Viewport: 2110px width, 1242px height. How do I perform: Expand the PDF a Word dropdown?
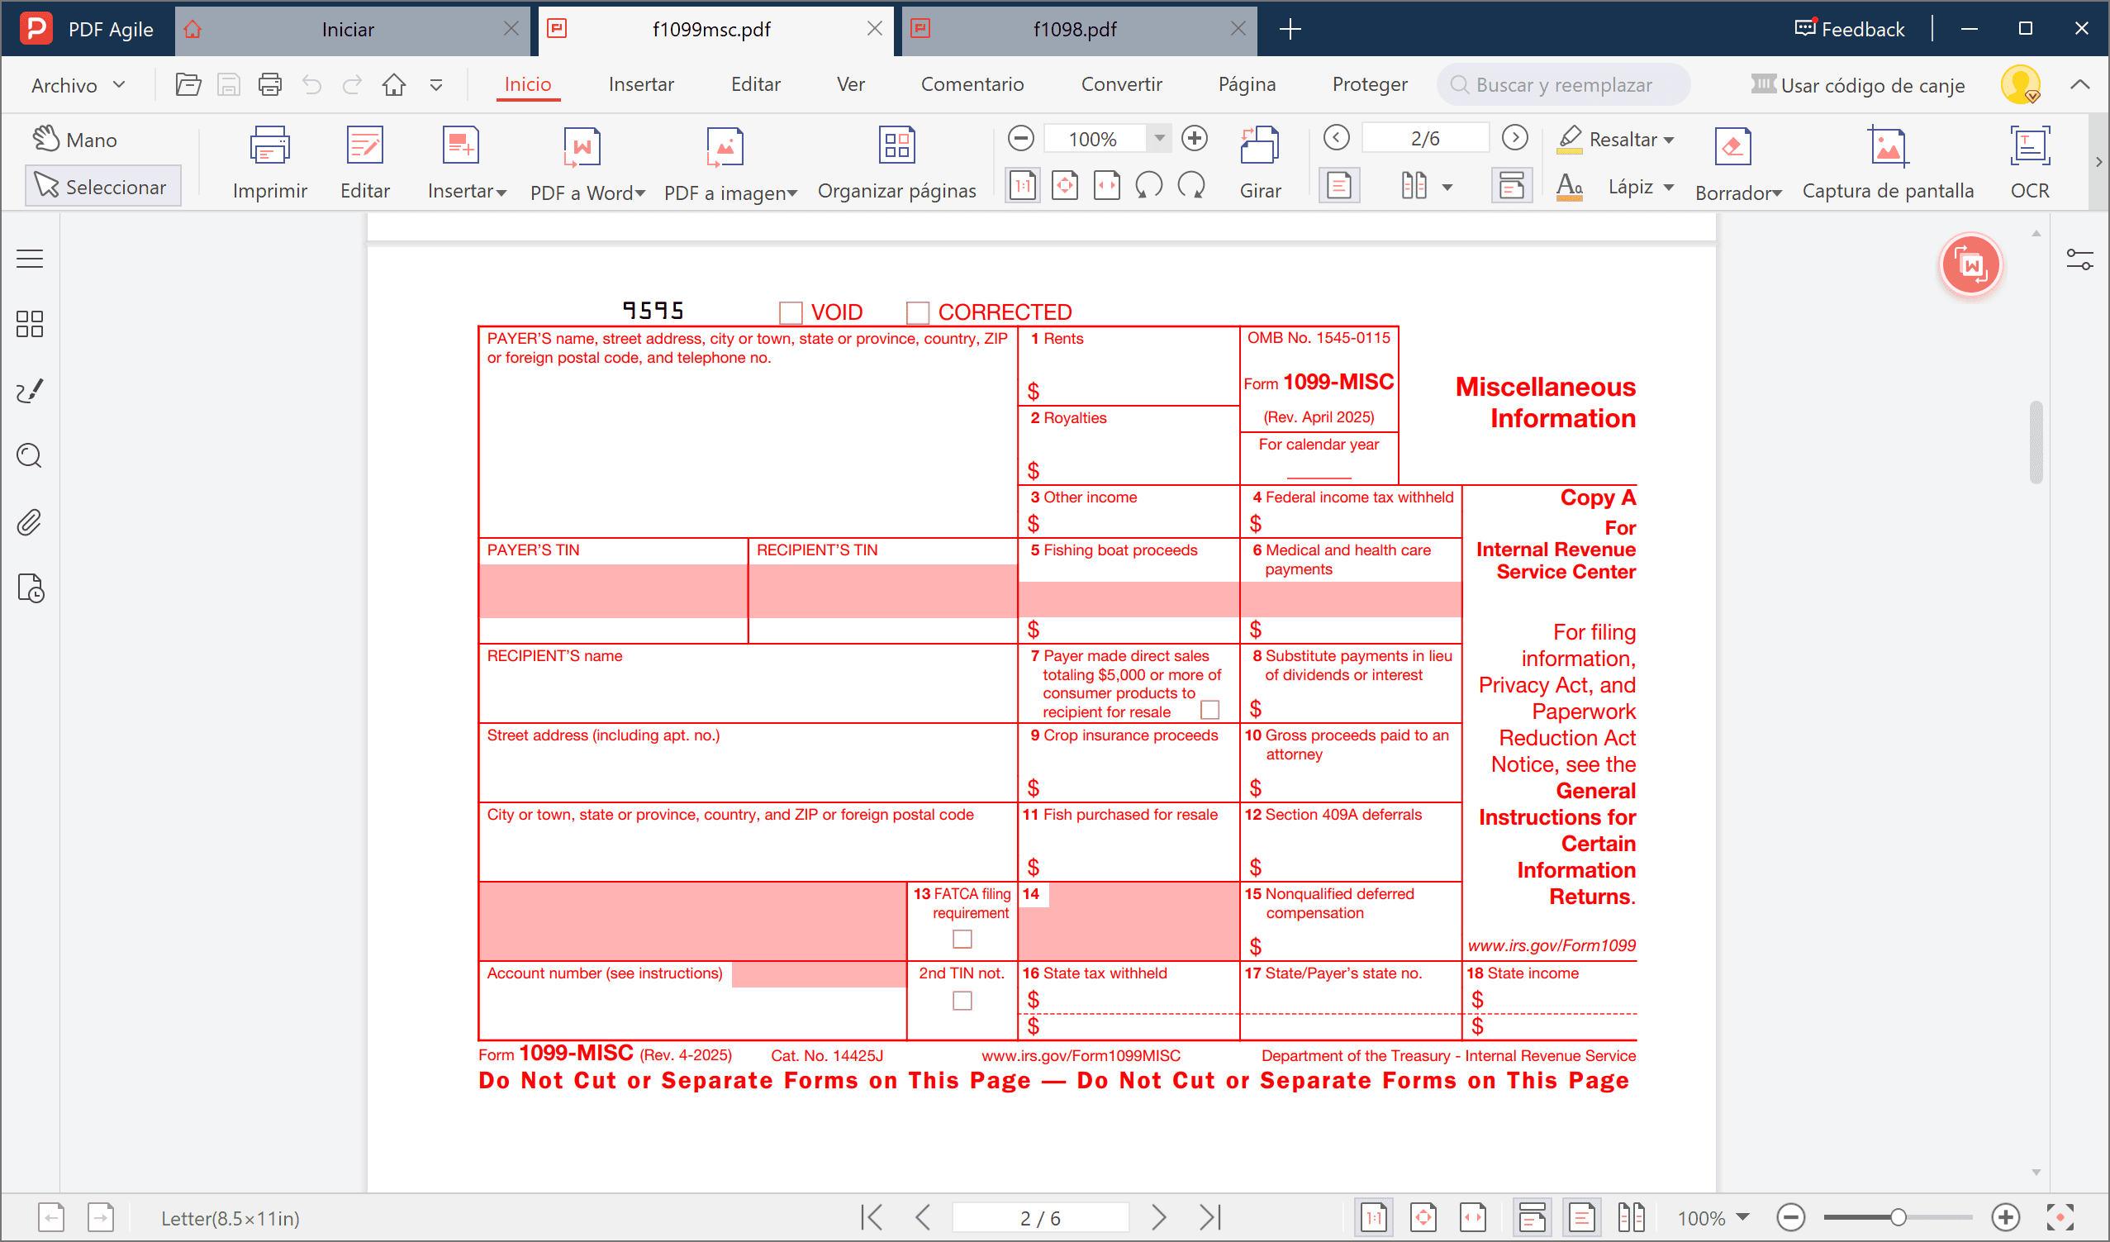[x=640, y=193]
